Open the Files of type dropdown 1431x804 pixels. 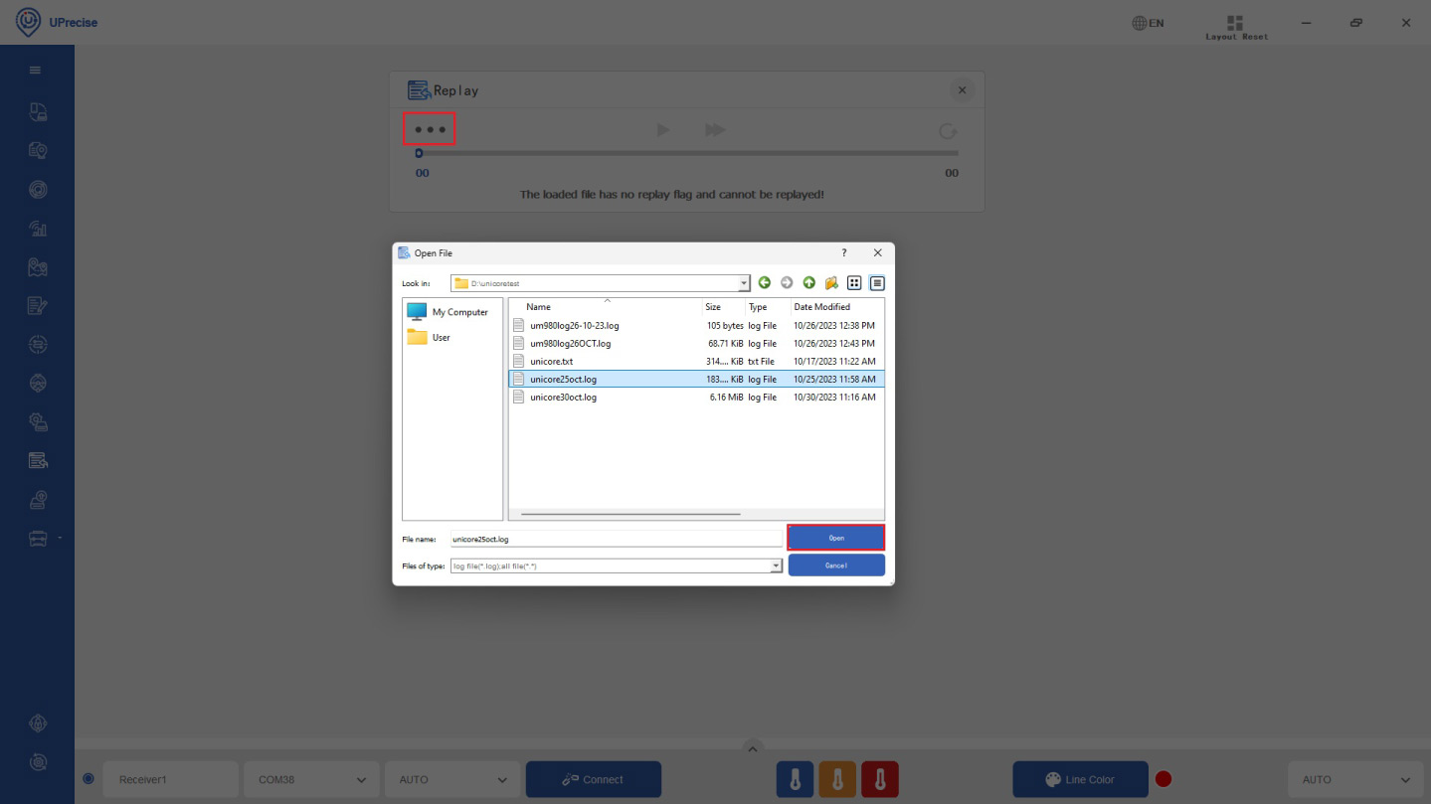[776, 565]
